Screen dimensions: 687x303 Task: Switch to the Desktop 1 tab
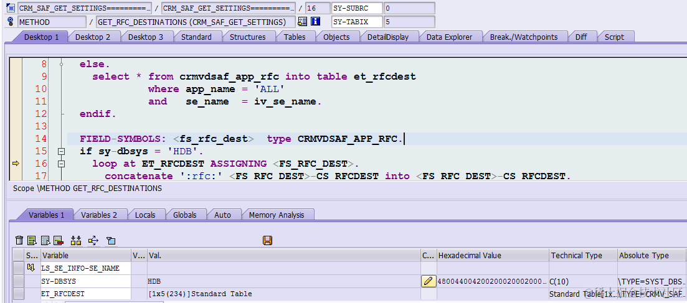point(41,37)
